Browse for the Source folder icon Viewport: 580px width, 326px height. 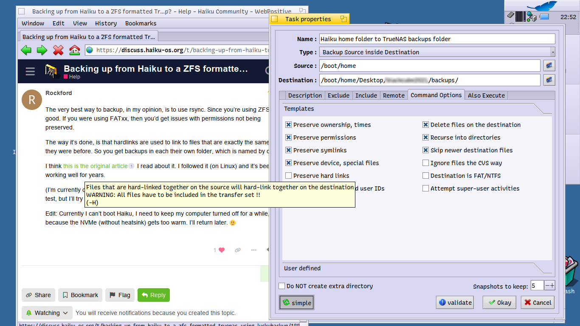pyautogui.click(x=549, y=66)
